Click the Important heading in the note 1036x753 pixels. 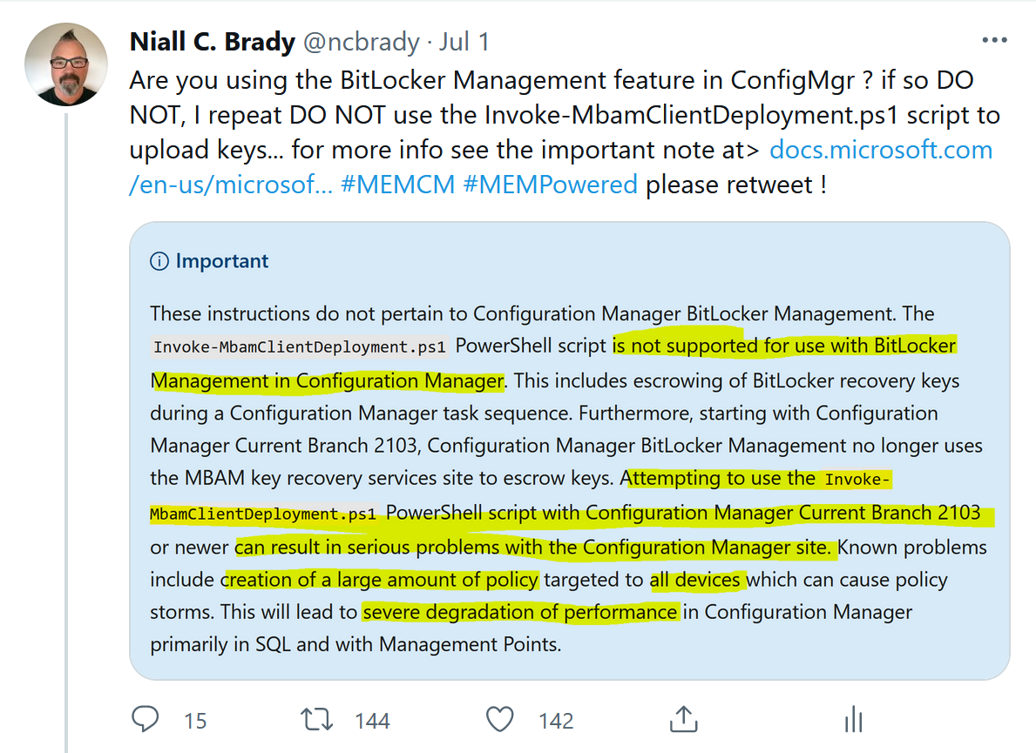222,261
